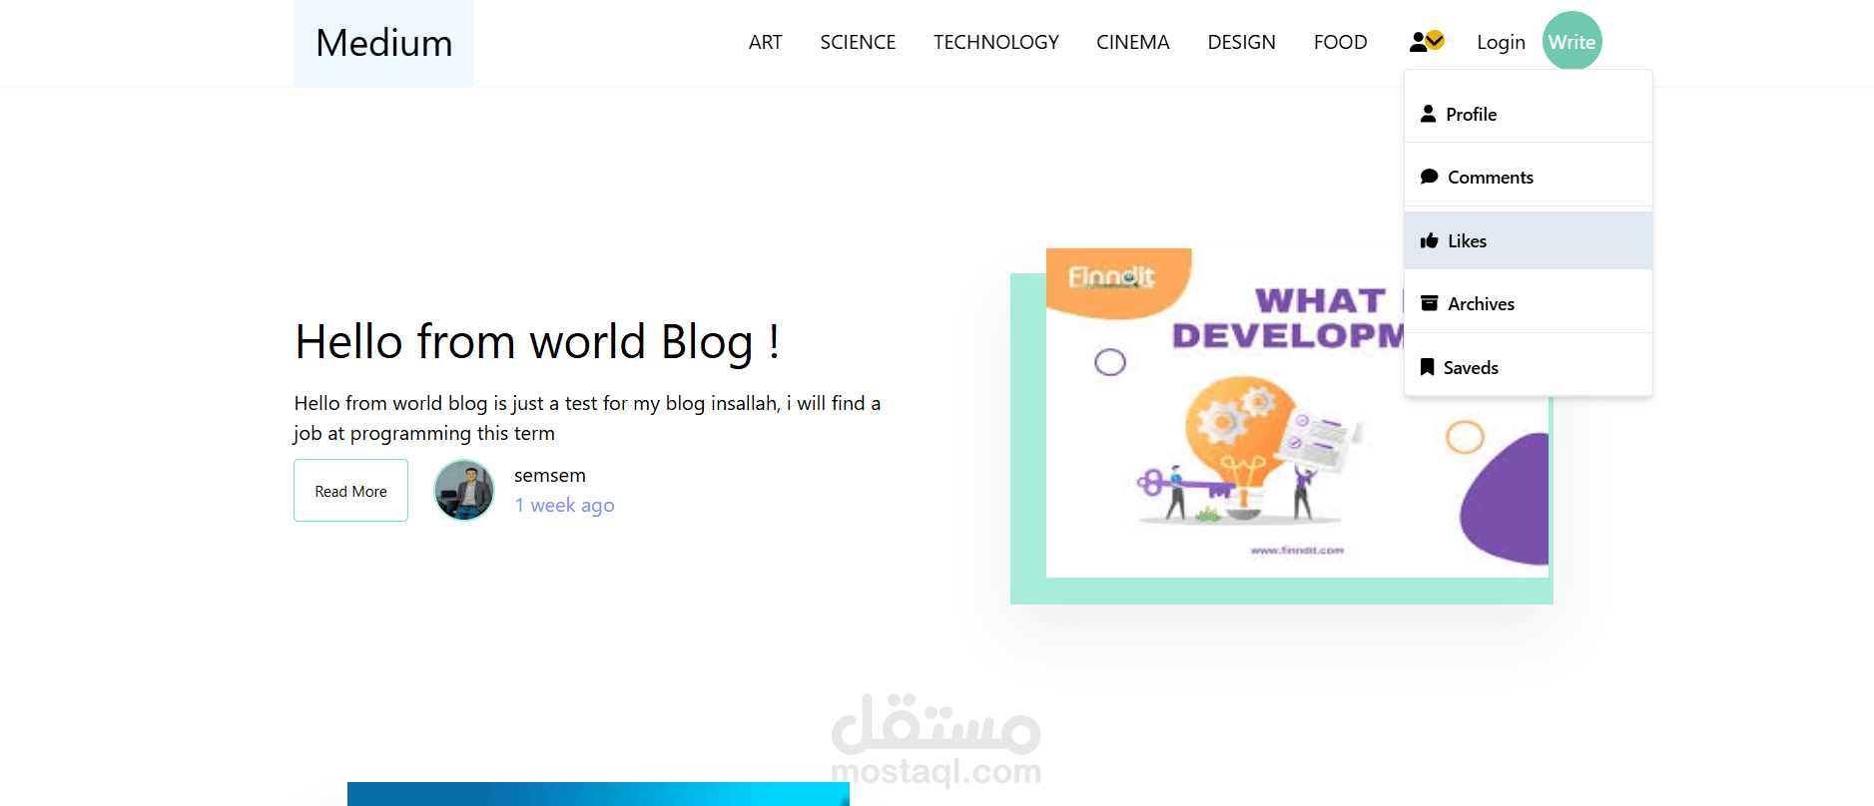Visit the CINEMA category
Screen dimensions: 1874x806
[x=1133, y=42]
